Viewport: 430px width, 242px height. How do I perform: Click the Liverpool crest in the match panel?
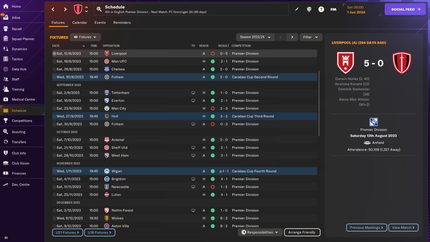click(x=346, y=63)
